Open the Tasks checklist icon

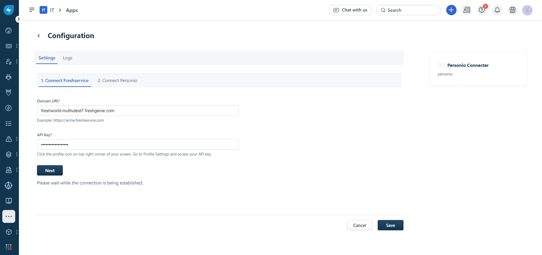coord(9,124)
